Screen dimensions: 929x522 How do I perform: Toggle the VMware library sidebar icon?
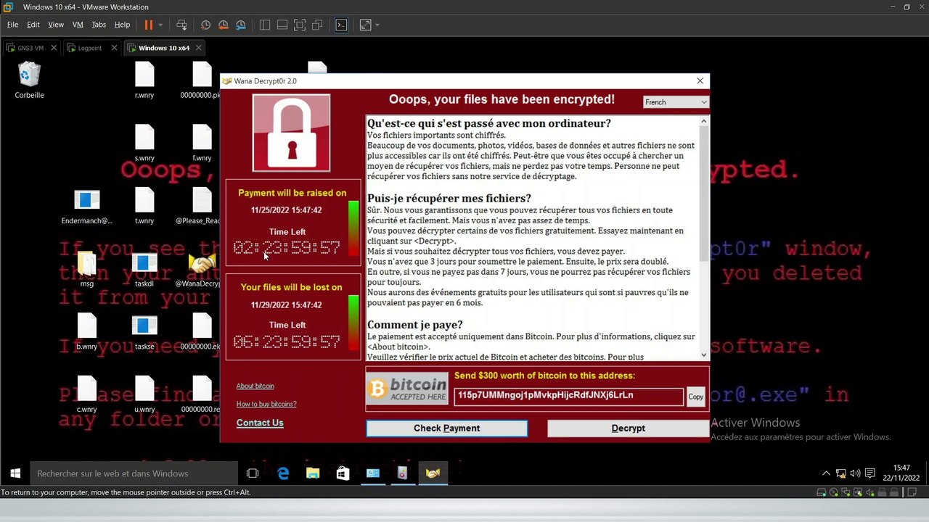[x=265, y=25]
